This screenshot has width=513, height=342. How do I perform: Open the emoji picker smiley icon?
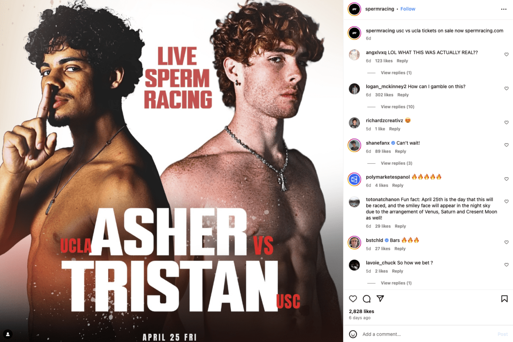353,334
